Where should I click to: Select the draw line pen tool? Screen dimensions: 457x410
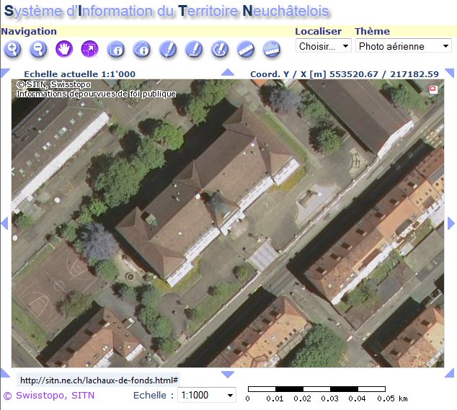point(194,49)
